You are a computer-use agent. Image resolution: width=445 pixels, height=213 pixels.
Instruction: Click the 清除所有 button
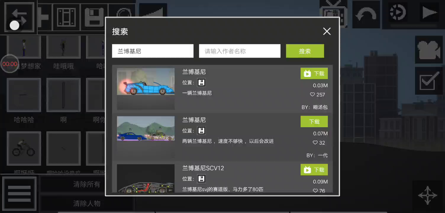[x=87, y=184]
